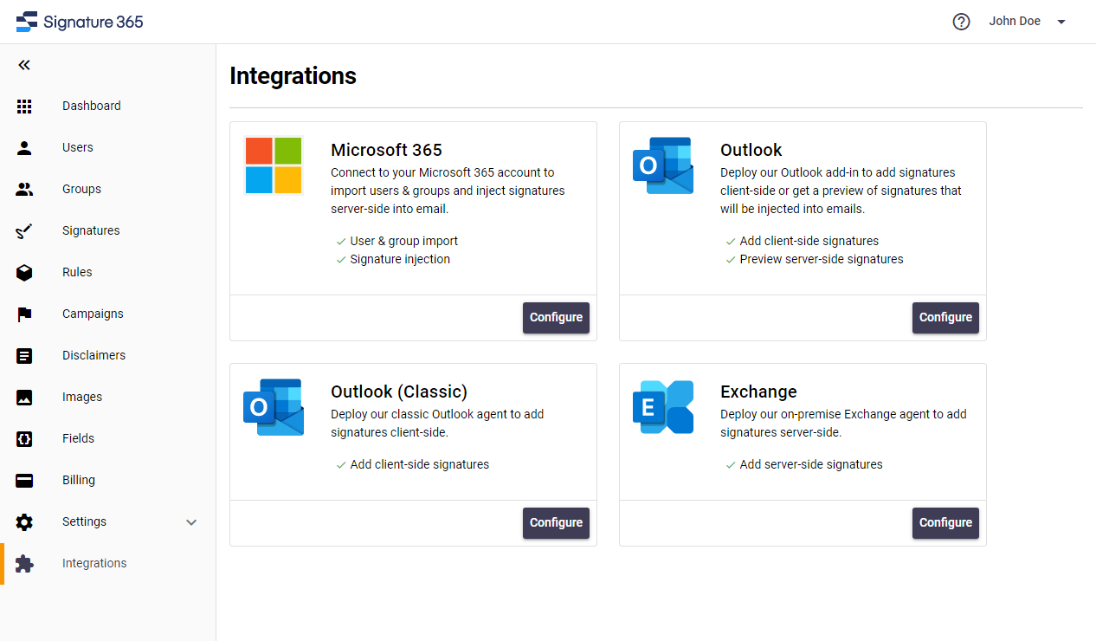1096x641 pixels.
Task: Click the Signatures pen icon
Action: 24,231
